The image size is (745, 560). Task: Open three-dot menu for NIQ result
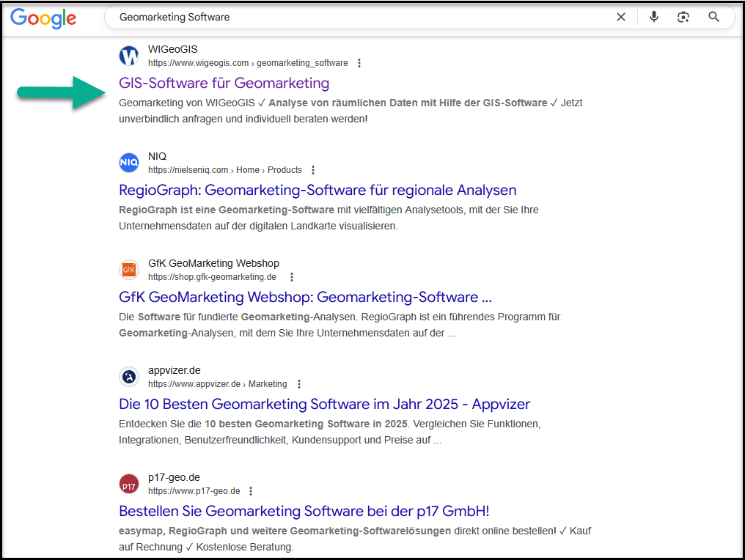pyautogui.click(x=313, y=170)
